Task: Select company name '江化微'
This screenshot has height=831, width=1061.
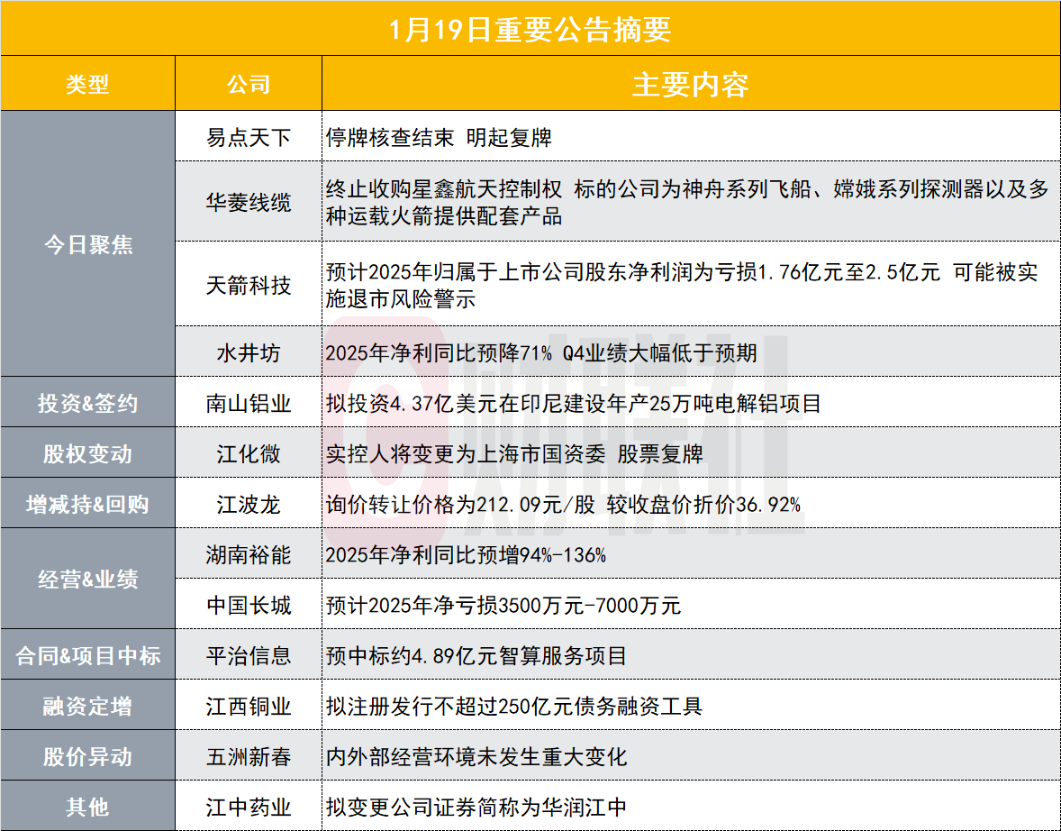Action: pos(249,453)
